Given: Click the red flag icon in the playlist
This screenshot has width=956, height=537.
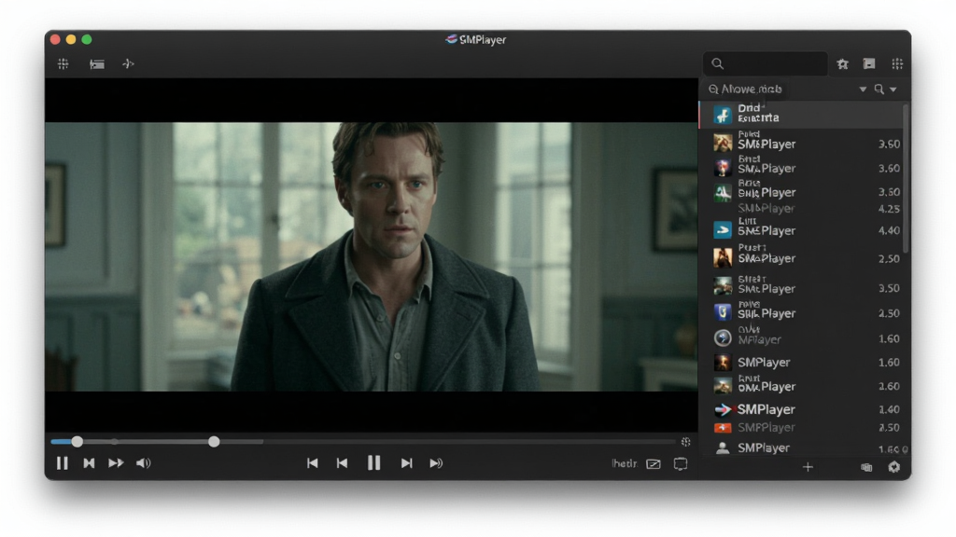Looking at the screenshot, I should pyautogui.click(x=723, y=427).
